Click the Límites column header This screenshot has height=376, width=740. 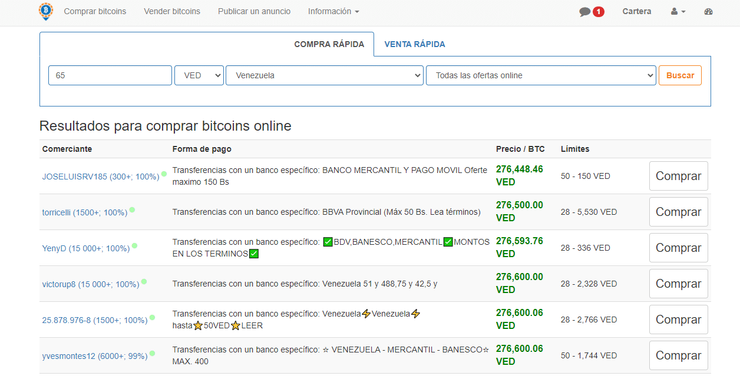[575, 149]
